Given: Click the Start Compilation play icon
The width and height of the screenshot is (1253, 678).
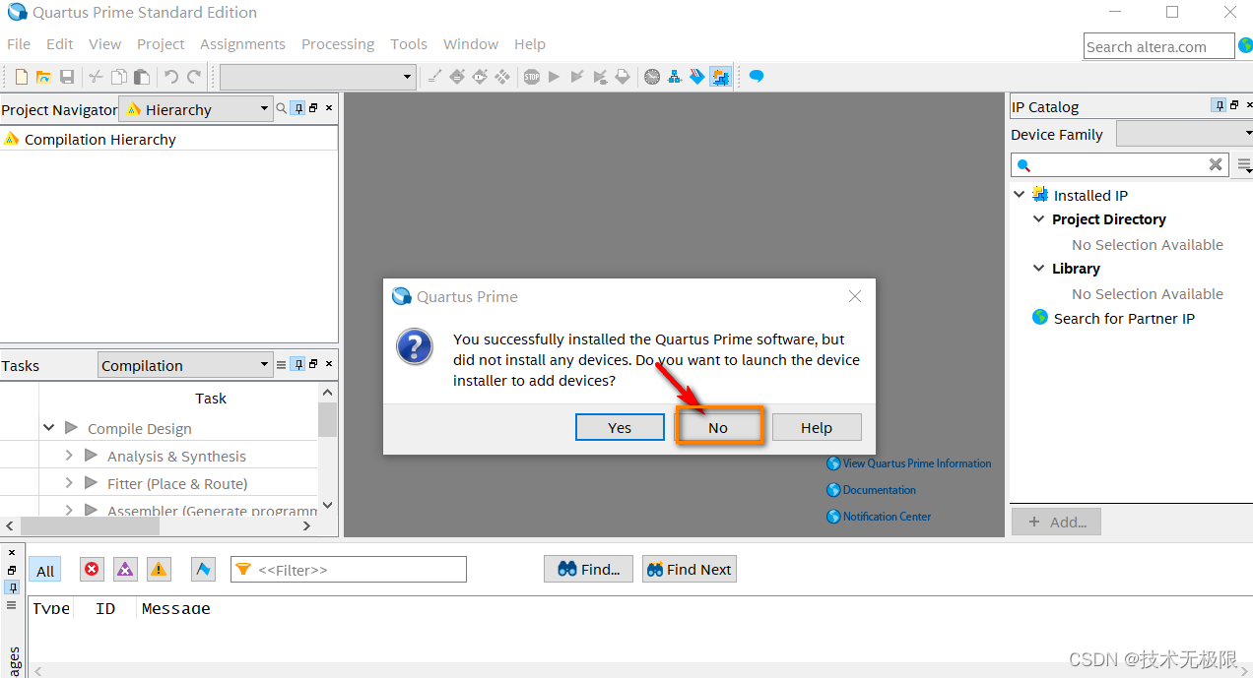Looking at the screenshot, I should [x=554, y=77].
